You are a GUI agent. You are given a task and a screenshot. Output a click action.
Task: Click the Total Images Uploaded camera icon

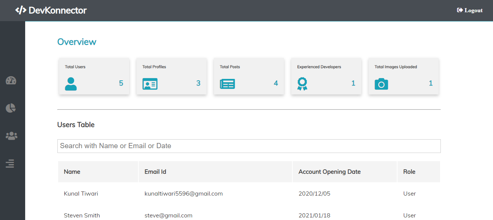pyautogui.click(x=381, y=84)
